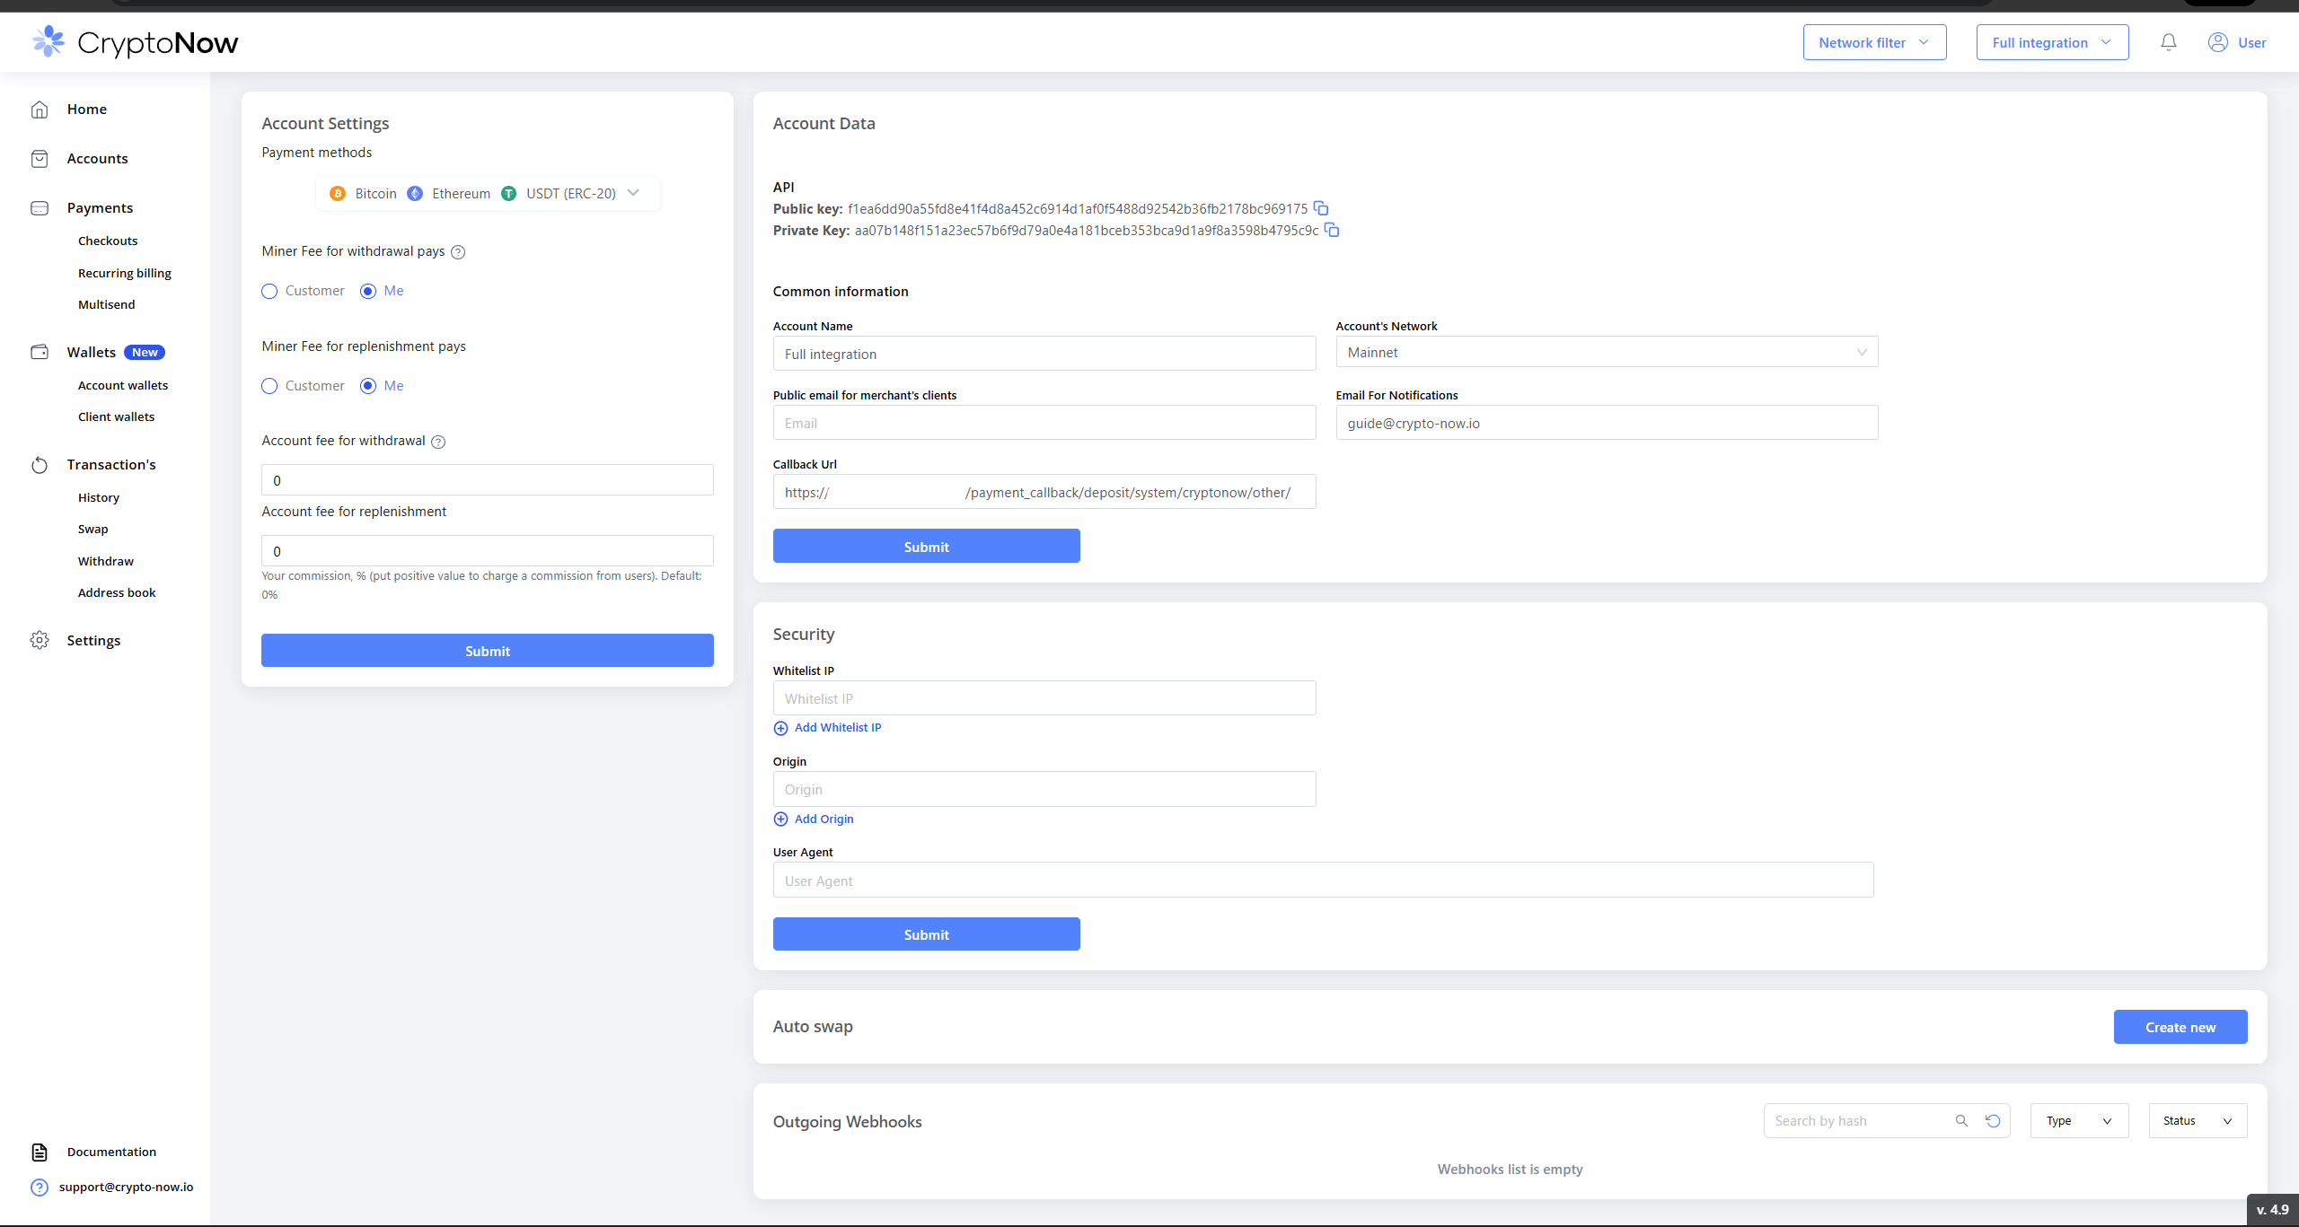Image resolution: width=2299 pixels, height=1227 pixels.
Task: Click the Account Name field
Action: coord(1044,353)
